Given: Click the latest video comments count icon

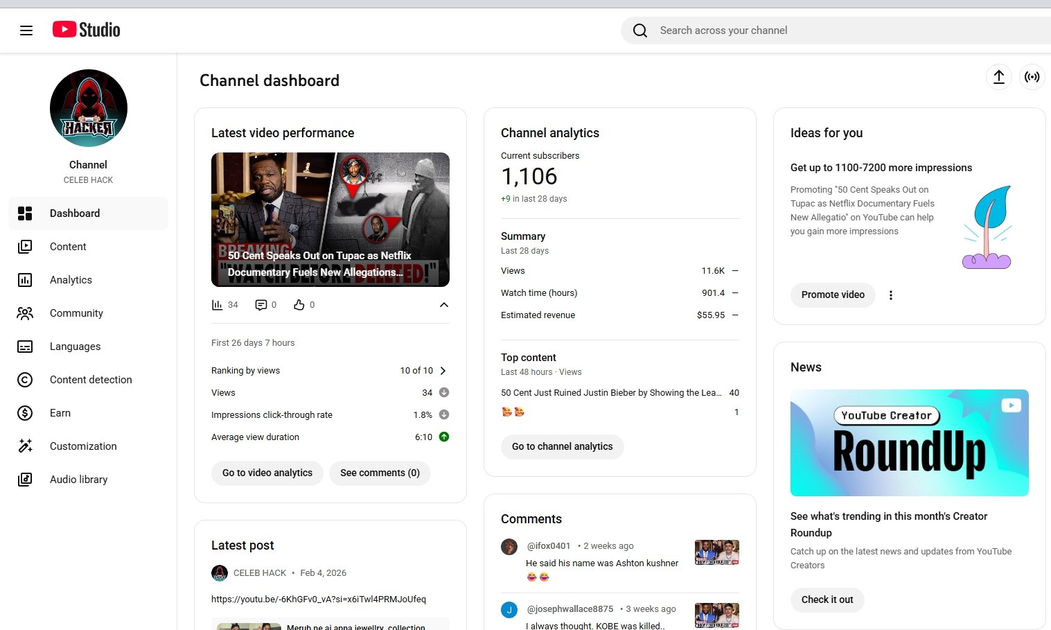Looking at the screenshot, I should [x=261, y=305].
